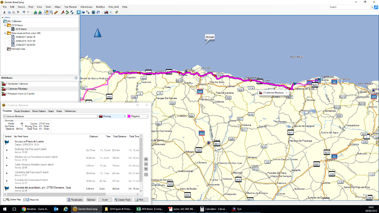Screen dimensions: 379x213
Task: Move via point down with down-arrow button
Action: (146, 169)
